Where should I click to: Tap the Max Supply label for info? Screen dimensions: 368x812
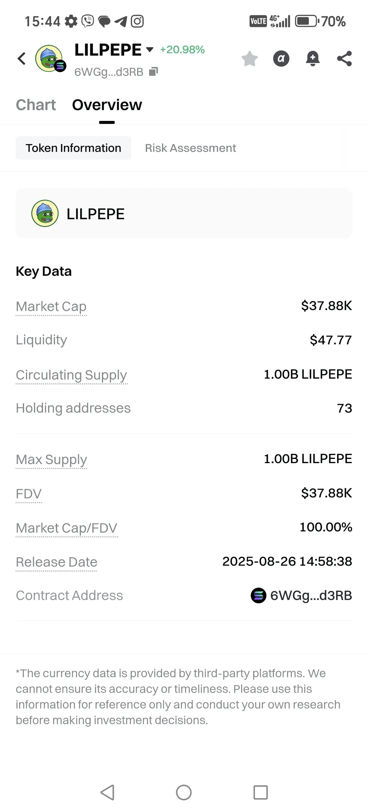coord(51,460)
